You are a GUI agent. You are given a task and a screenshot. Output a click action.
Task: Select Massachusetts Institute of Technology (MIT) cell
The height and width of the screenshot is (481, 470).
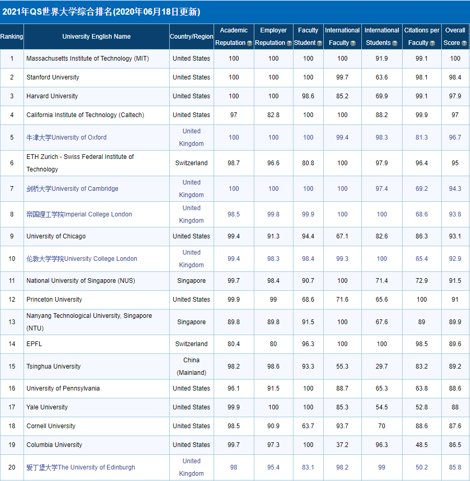click(x=97, y=59)
